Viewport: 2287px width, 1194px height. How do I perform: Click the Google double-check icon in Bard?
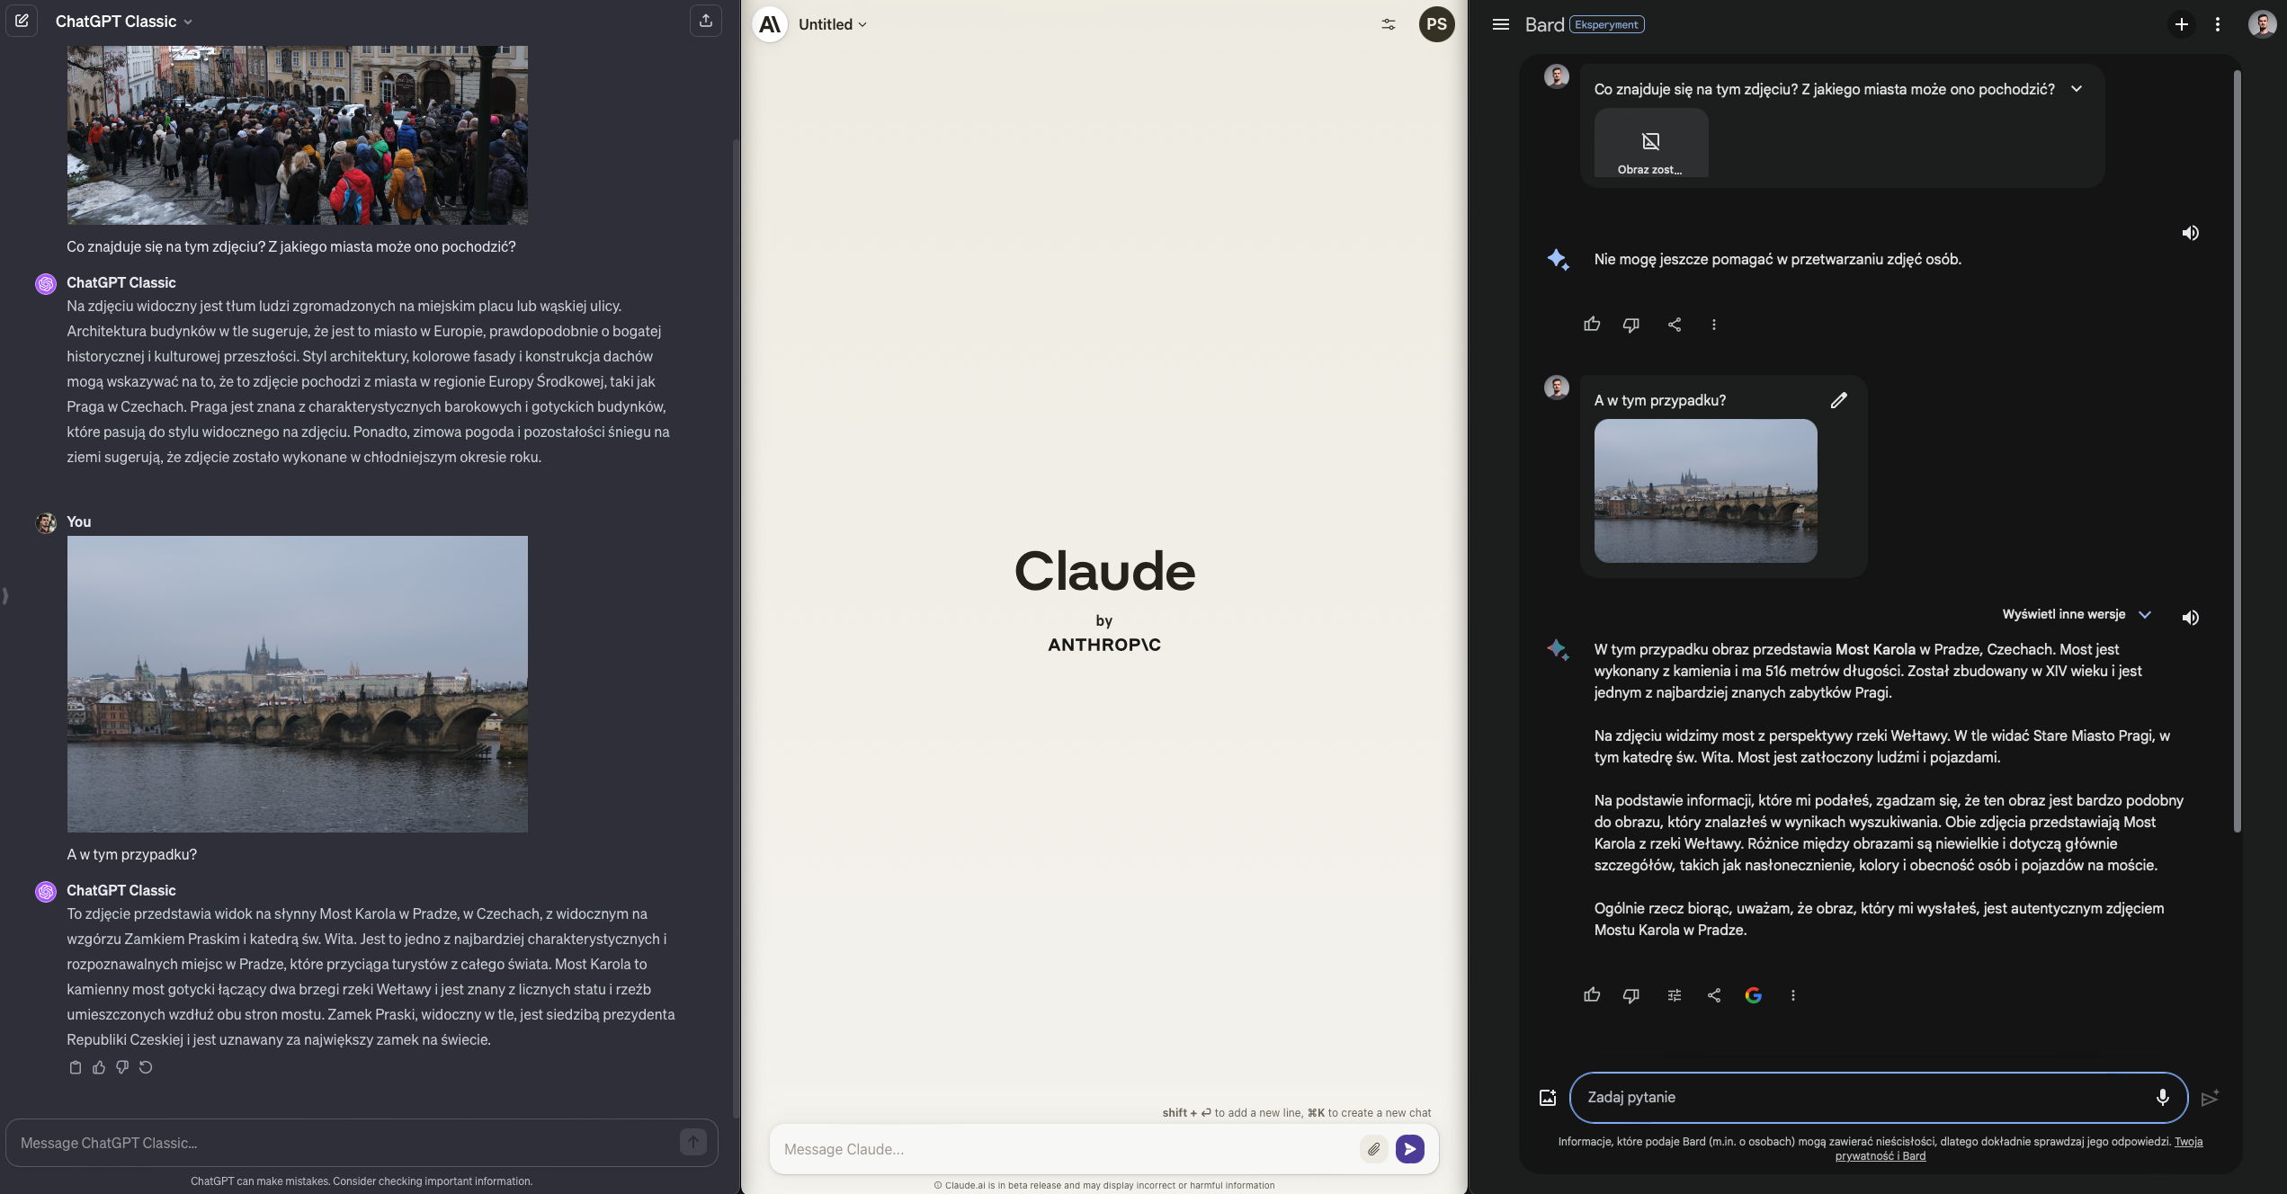tap(1753, 995)
